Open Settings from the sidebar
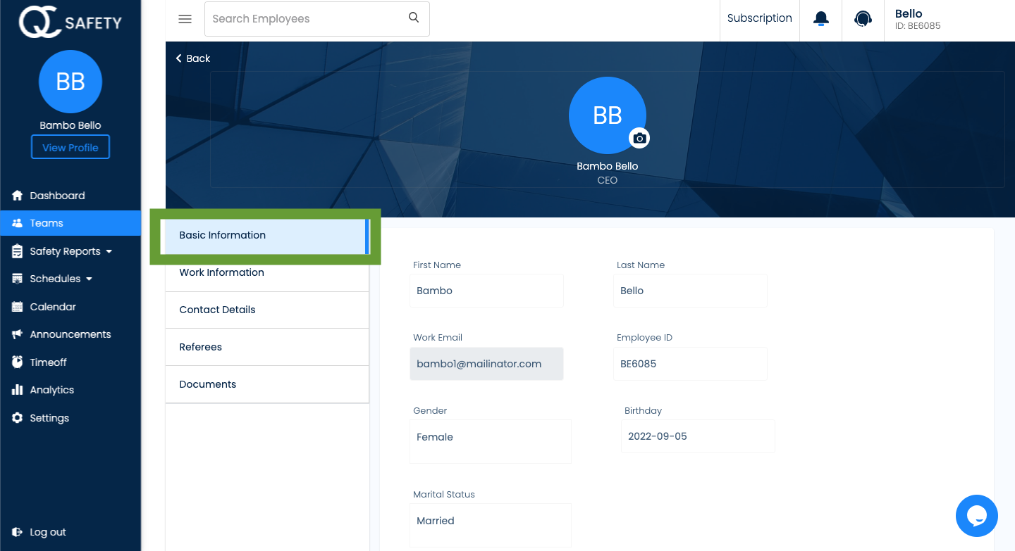The height and width of the screenshot is (551, 1015). tap(49, 417)
